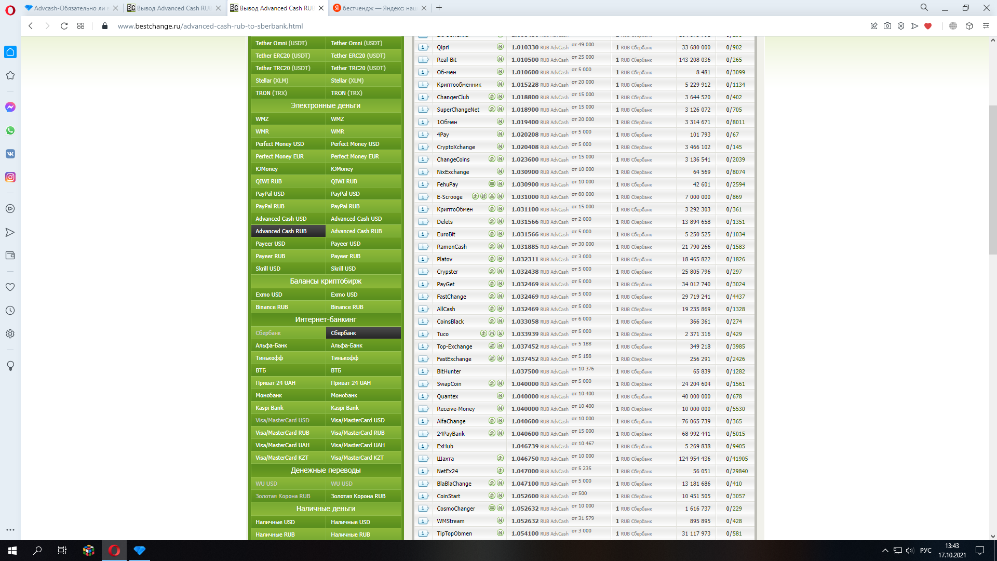Select Binance RUB in give column

coord(288,307)
